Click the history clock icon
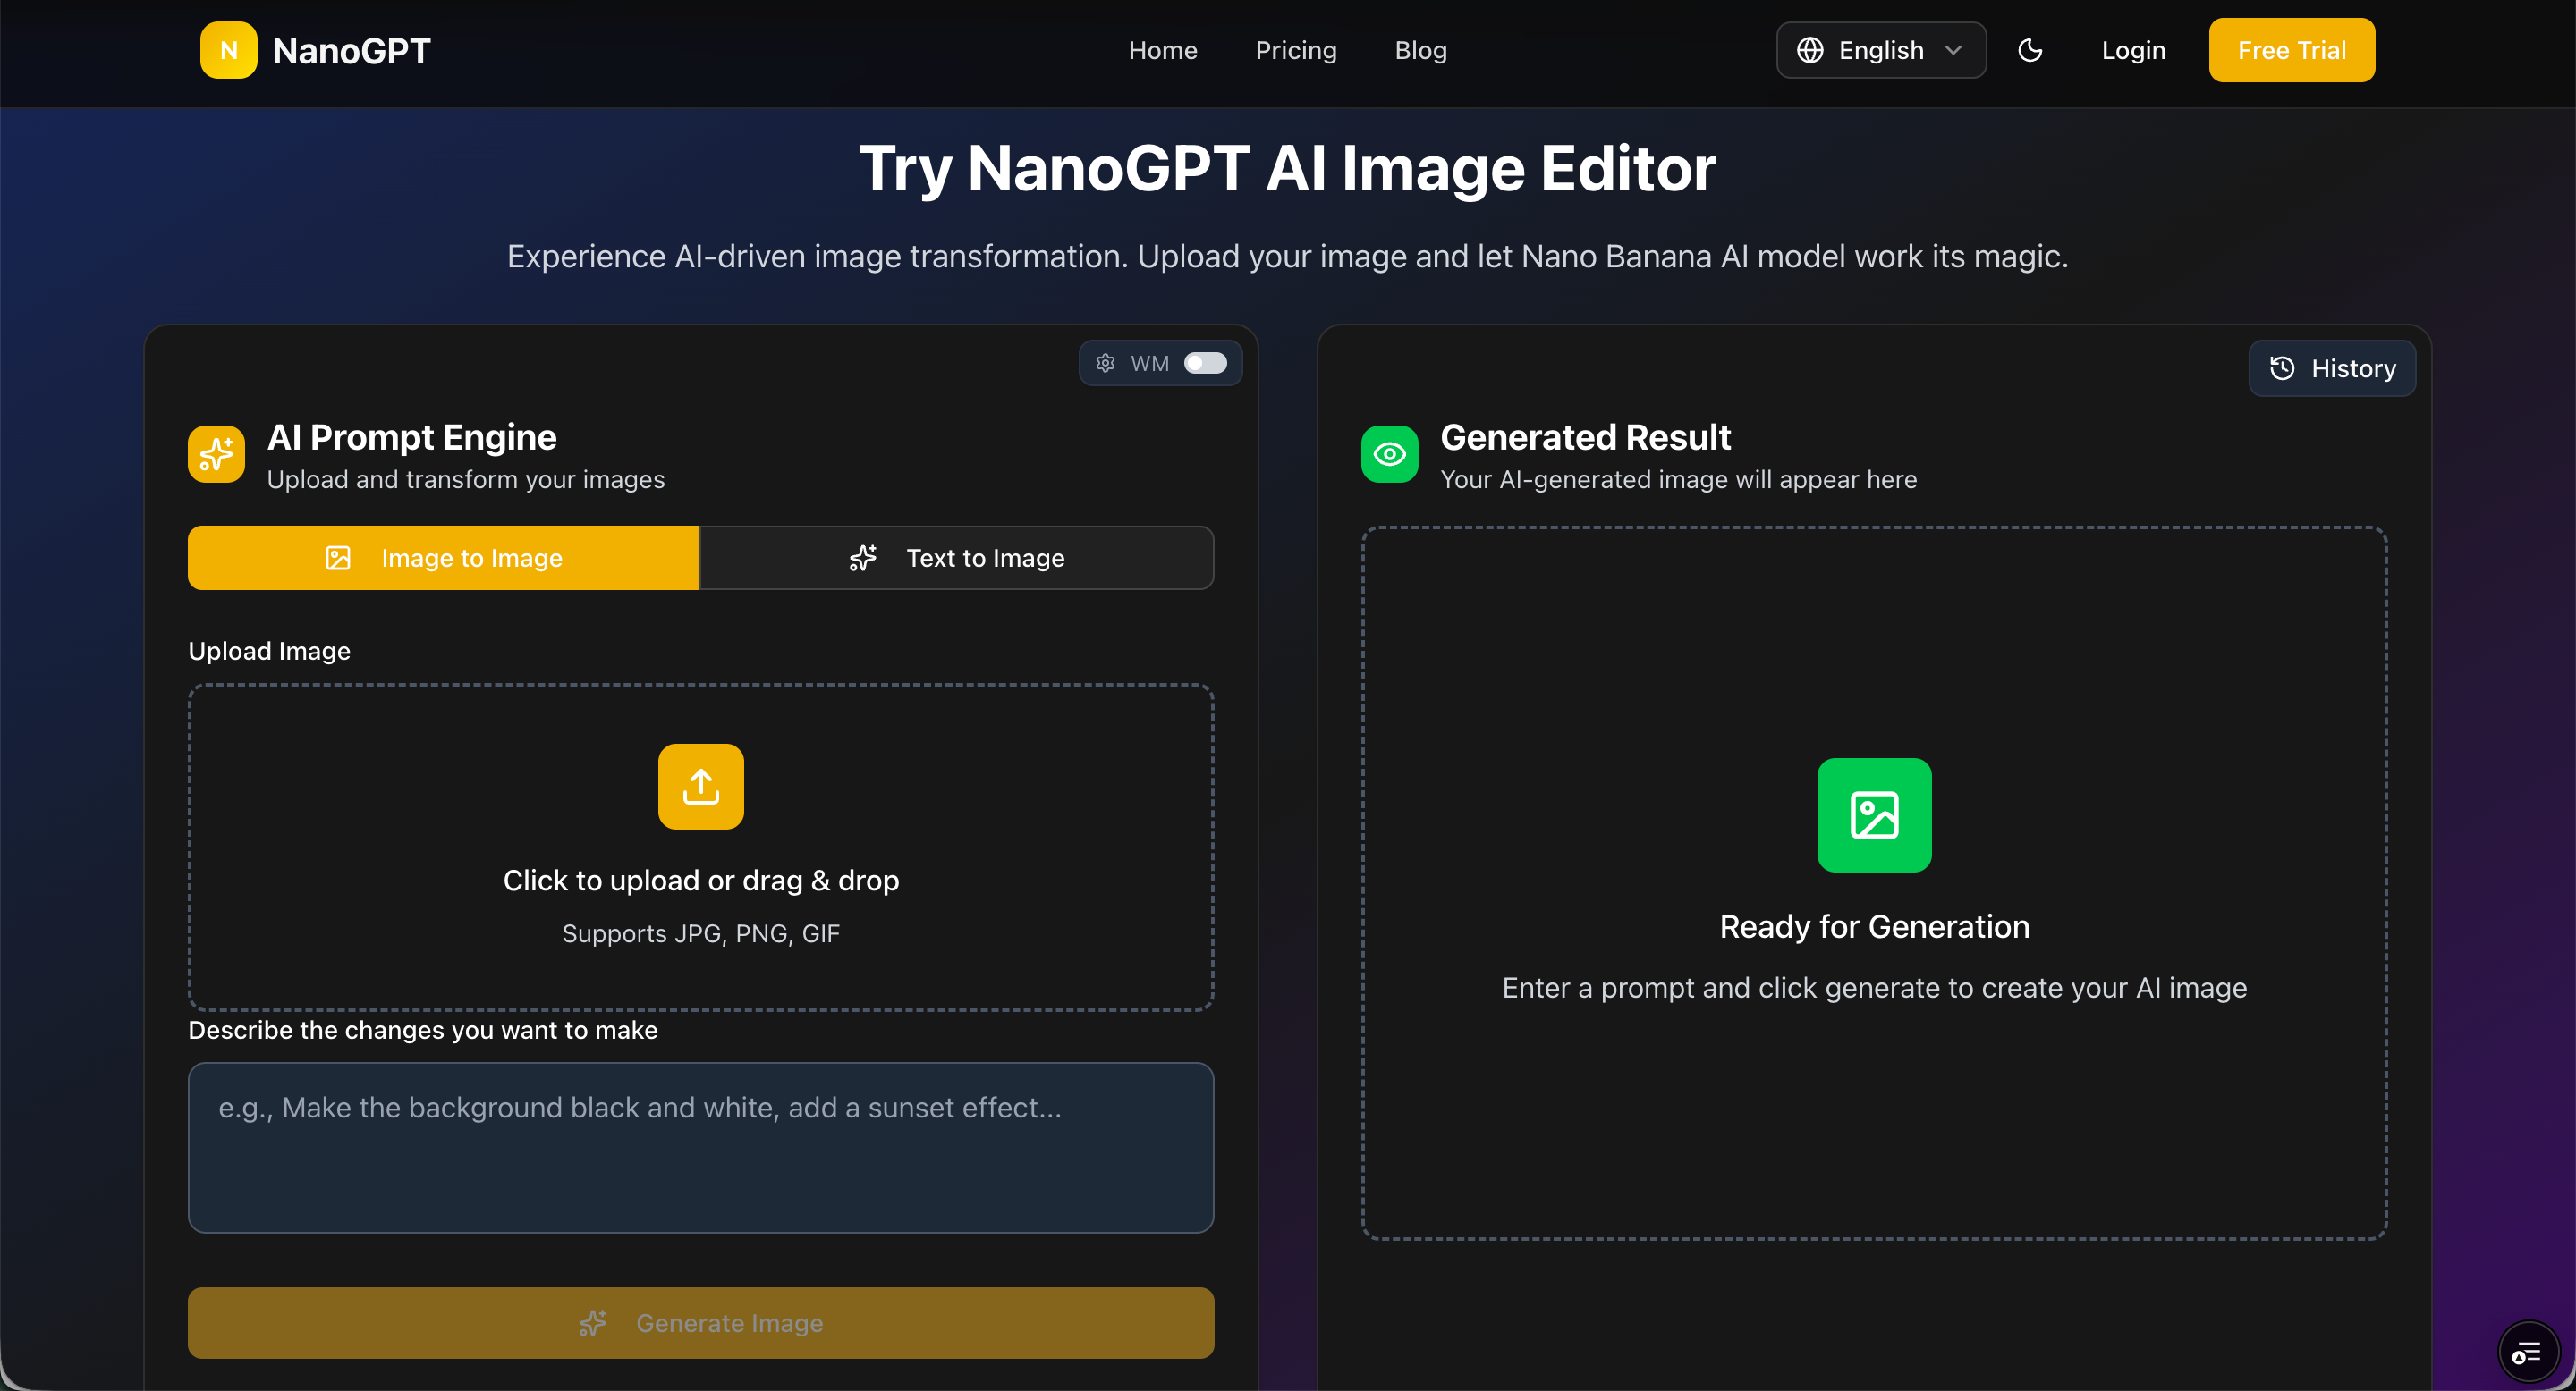Viewport: 2576px width, 1391px height. [2283, 368]
